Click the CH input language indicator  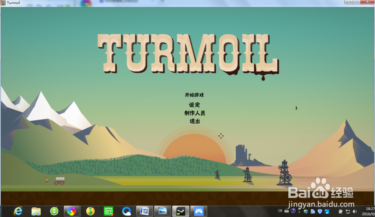click(x=280, y=211)
